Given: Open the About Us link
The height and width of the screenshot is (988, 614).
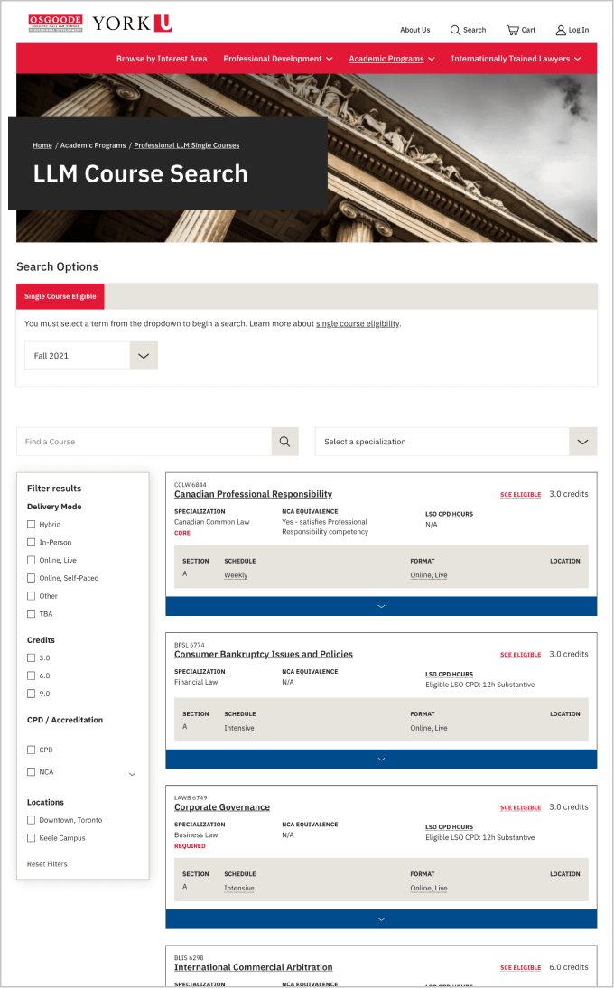Looking at the screenshot, I should pos(415,30).
